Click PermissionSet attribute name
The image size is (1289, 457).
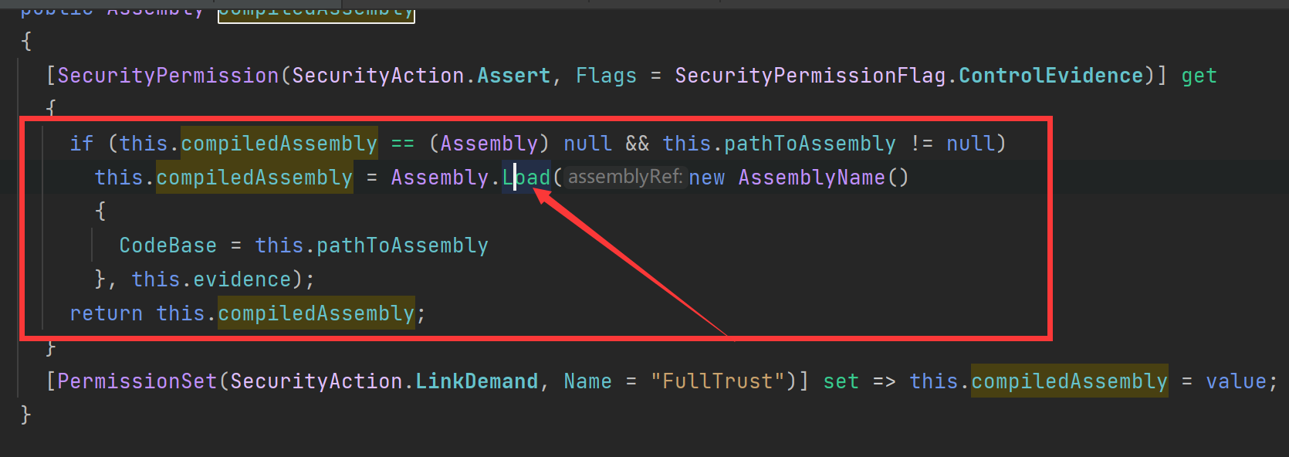click(137, 381)
